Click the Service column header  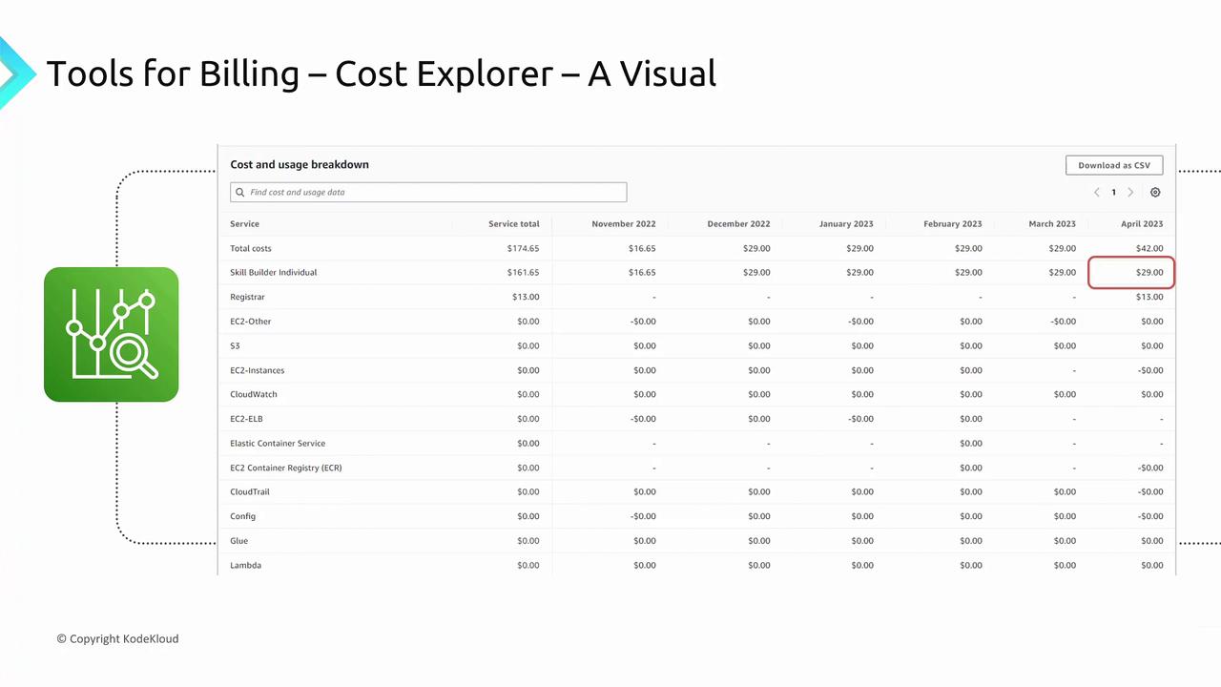coord(244,224)
